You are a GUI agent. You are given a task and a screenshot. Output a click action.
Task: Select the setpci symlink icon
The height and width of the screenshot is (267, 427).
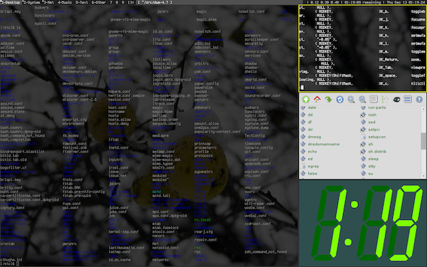pos(363,130)
